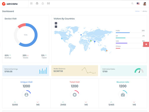Click the search magnifier icon
Viewport: 149px width, 112px height.
click(x=132, y=4)
